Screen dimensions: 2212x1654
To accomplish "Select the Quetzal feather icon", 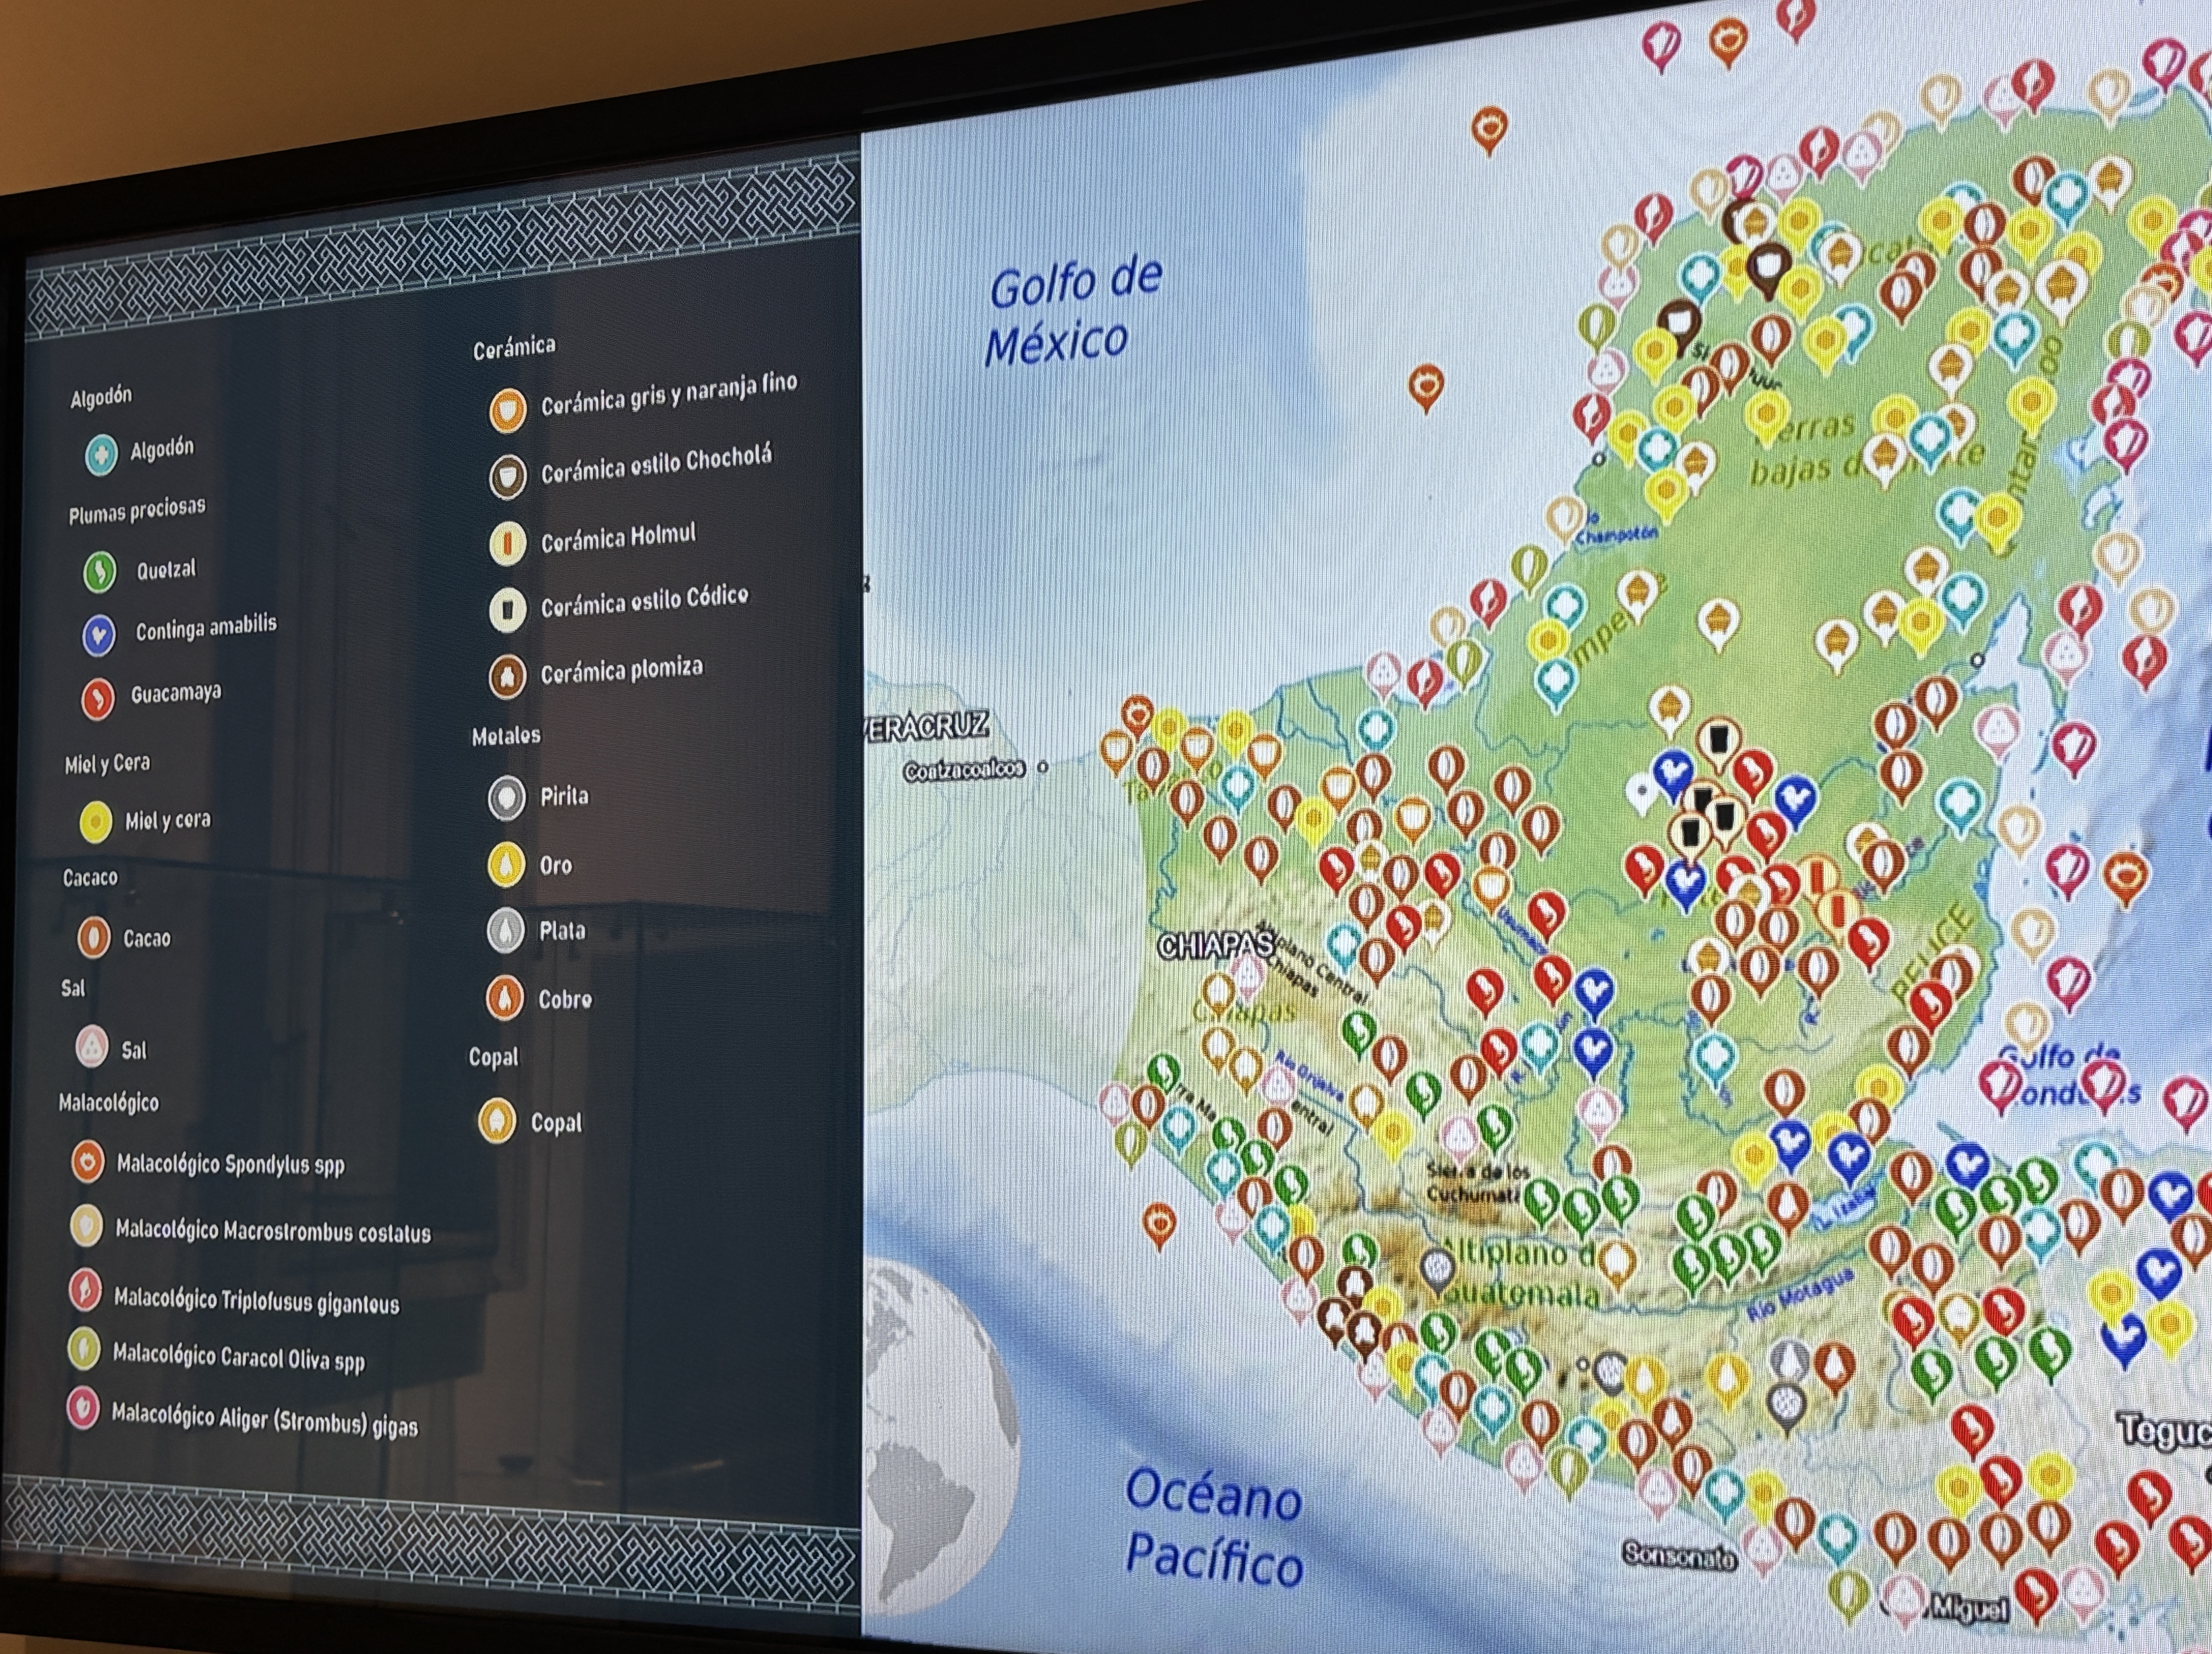I will click(x=100, y=572).
